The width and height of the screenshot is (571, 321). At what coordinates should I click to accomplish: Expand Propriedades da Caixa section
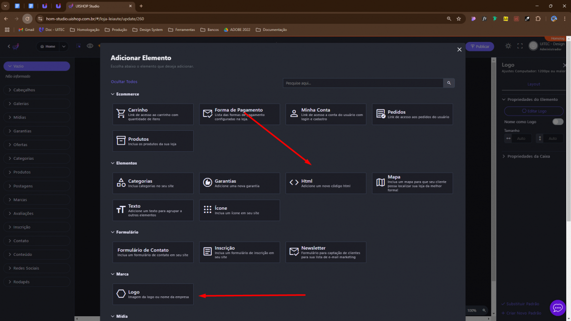[x=528, y=156]
